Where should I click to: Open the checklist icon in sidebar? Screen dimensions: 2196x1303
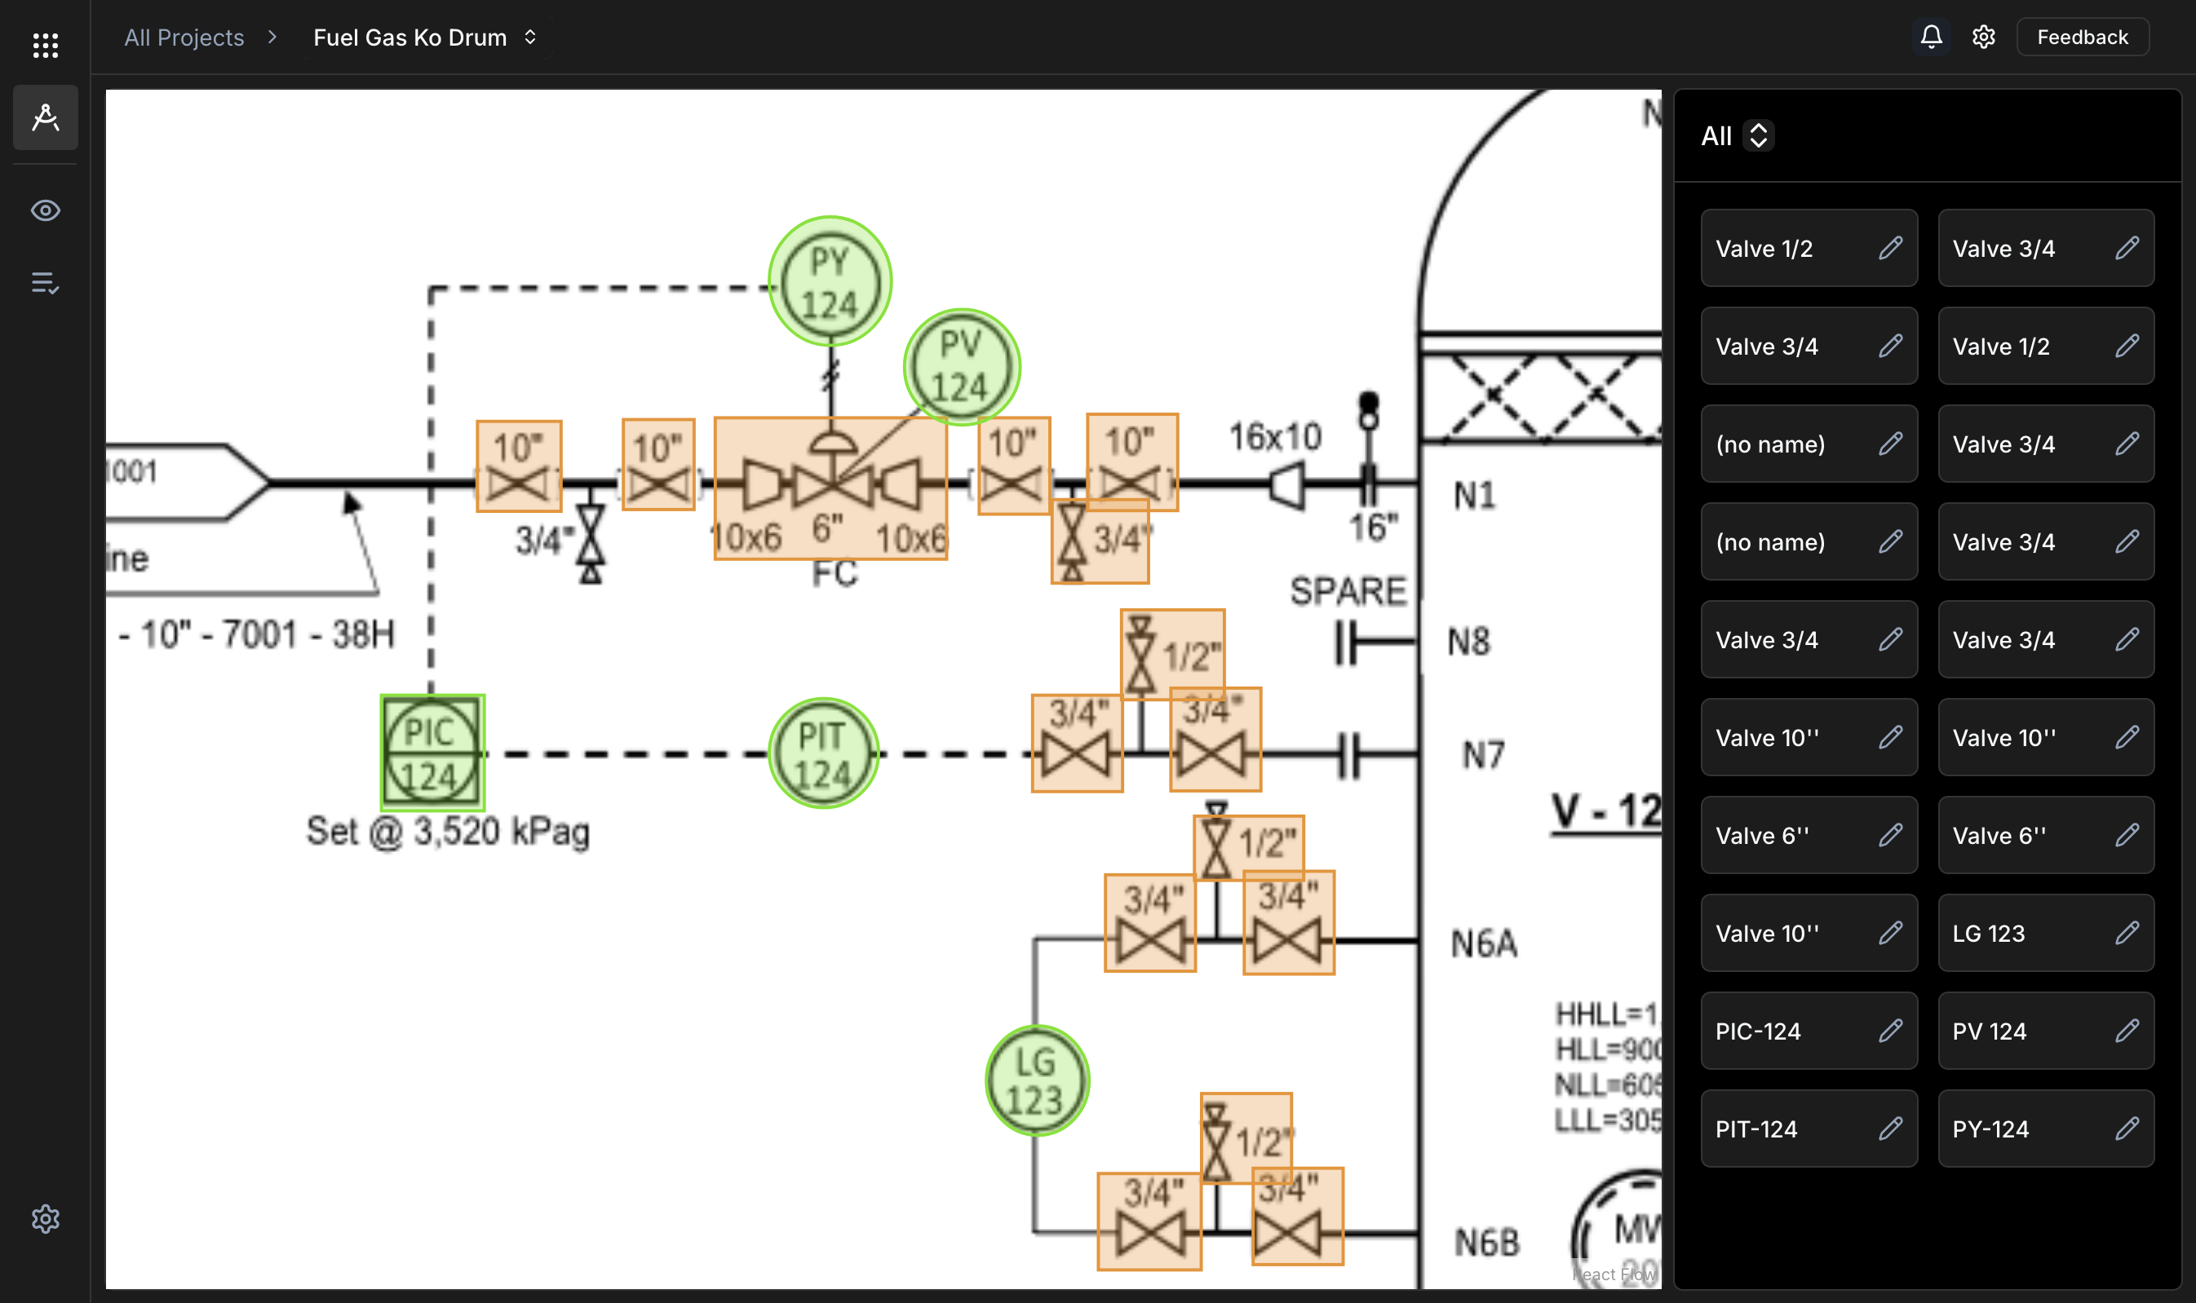45,283
